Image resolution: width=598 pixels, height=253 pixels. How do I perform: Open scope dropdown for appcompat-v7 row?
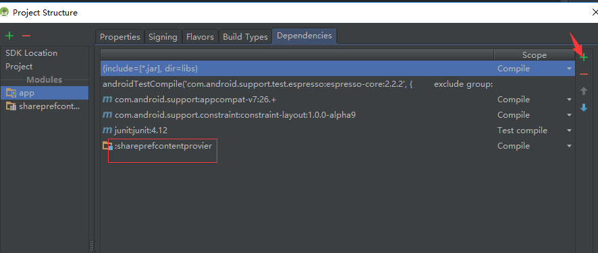(570, 100)
